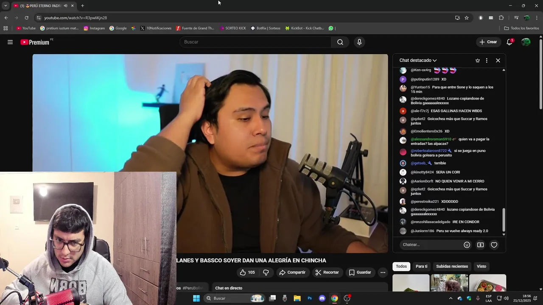The height and width of the screenshot is (305, 543).
Task: Expand Chat destacado dropdown
Action: click(x=418, y=61)
